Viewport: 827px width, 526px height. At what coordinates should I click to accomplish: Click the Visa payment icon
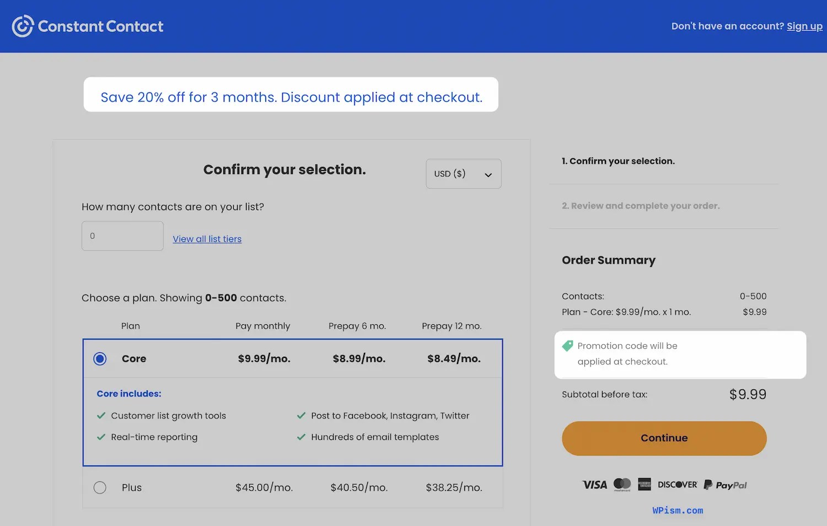tap(594, 485)
